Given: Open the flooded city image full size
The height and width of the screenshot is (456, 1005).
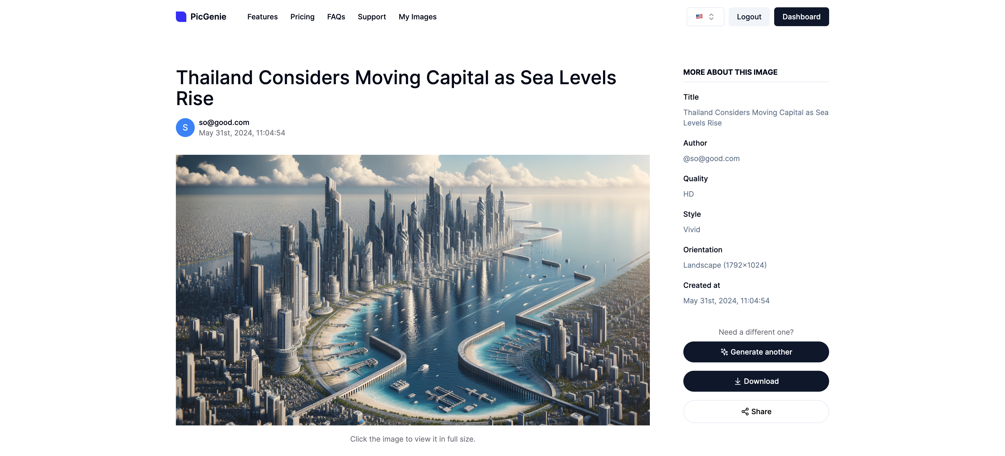Looking at the screenshot, I should coord(413,290).
